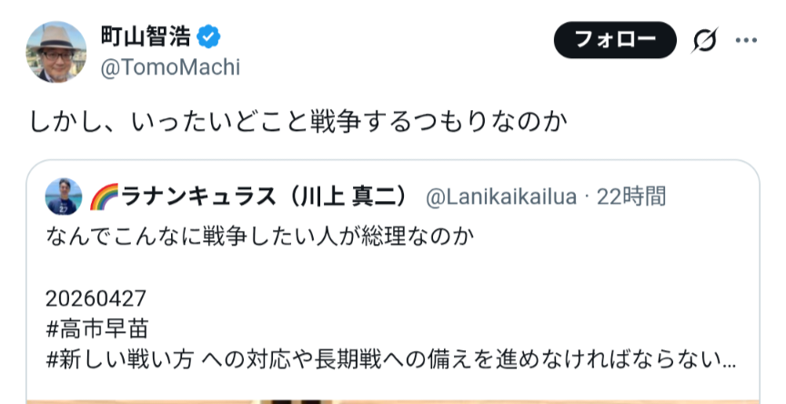This screenshot has height=404, width=786.
Task: Click the @Lanikaikailua handle
Action: click(500, 197)
